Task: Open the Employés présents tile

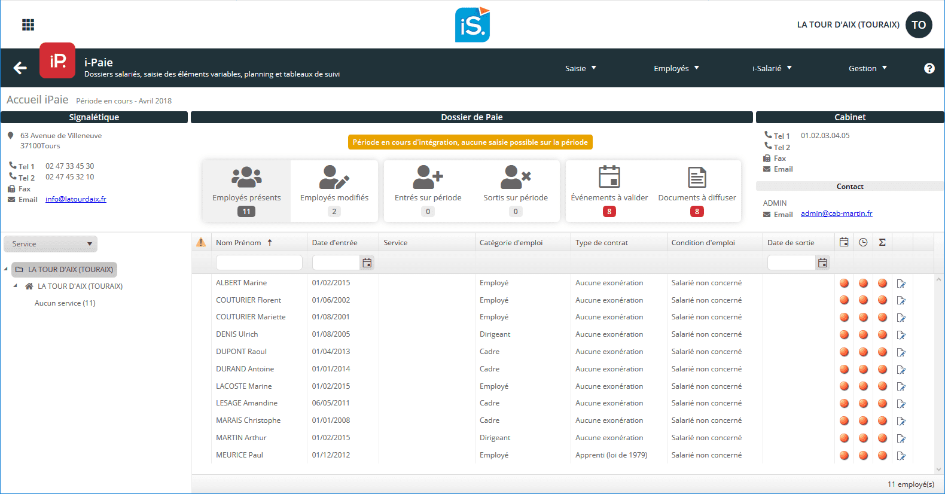Action: click(246, 191)
